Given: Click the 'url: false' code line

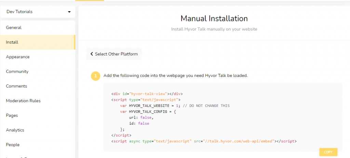Looking at the screenshot, I should click(141, 117).
